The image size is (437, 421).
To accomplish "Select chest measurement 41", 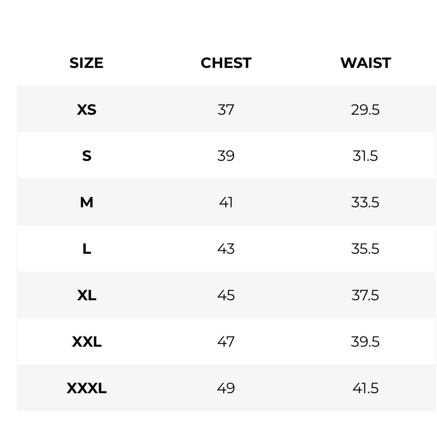I will coord(226,202).
